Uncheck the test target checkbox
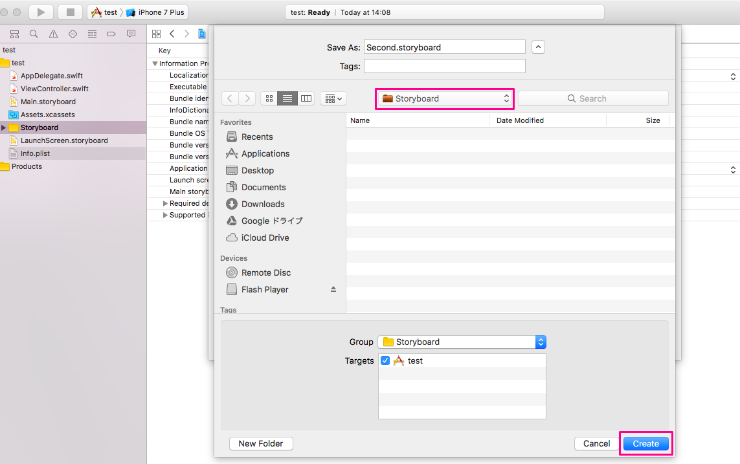This screenshot has height=464, width=740. click(385, 360)
